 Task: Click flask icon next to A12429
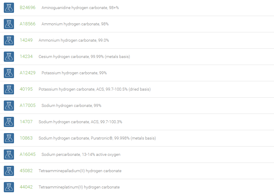9,73
